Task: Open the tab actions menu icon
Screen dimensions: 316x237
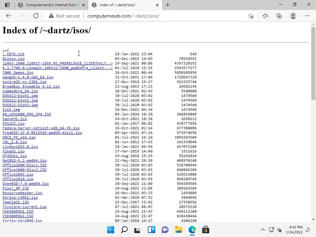Action: [7, 5]
